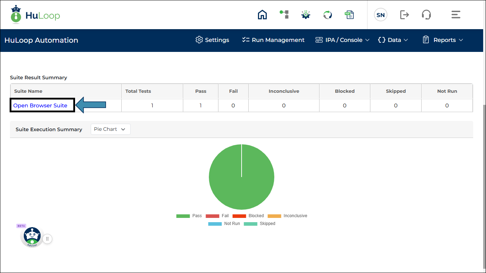Click the logout arrow icon

coord(405,15)
